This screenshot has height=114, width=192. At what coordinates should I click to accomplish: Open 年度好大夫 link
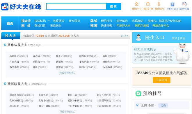[123, 26]
